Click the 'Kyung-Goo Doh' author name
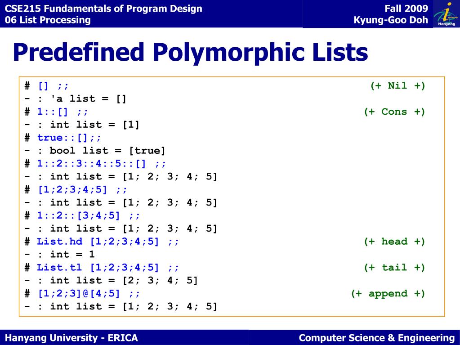This screenshot has width=460, height=345. (x=391, y=20)
